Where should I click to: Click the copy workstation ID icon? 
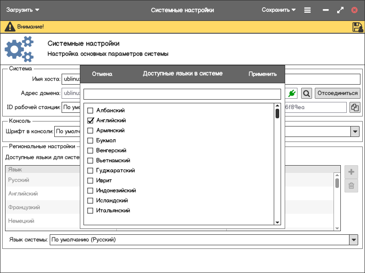(355, 107)
